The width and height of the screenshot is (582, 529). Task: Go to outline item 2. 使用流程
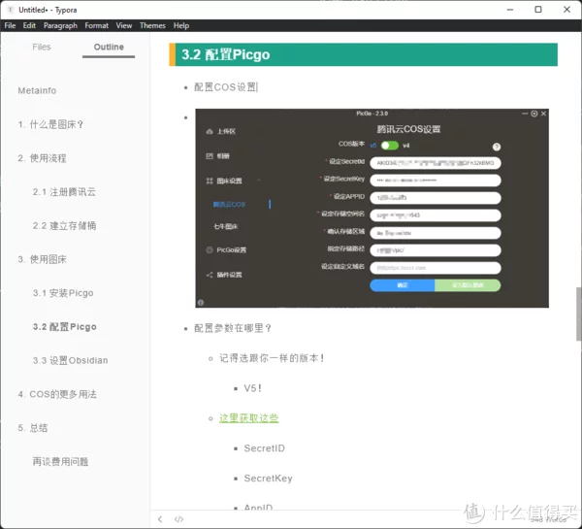coord(42,158)
